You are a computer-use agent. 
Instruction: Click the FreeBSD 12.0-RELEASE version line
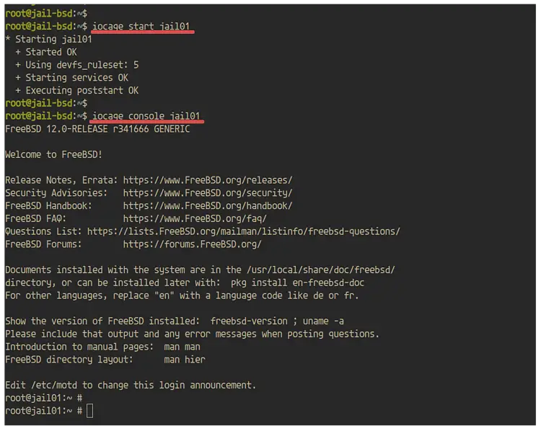[x=97, y=129]
